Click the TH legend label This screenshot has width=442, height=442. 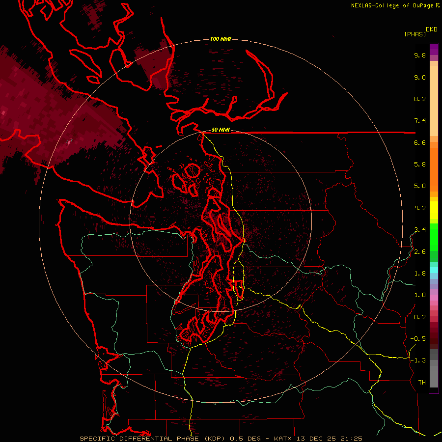coord(422,383)
